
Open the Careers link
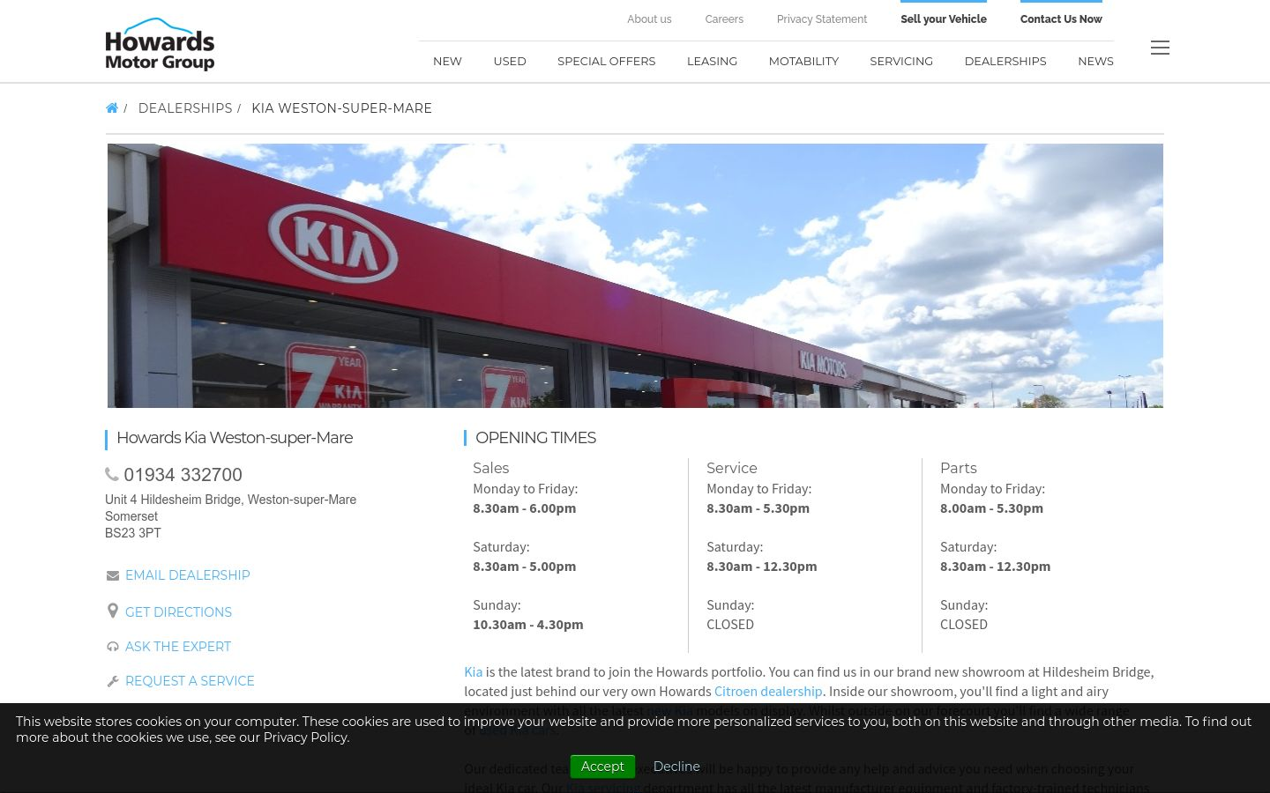point(724,19)
